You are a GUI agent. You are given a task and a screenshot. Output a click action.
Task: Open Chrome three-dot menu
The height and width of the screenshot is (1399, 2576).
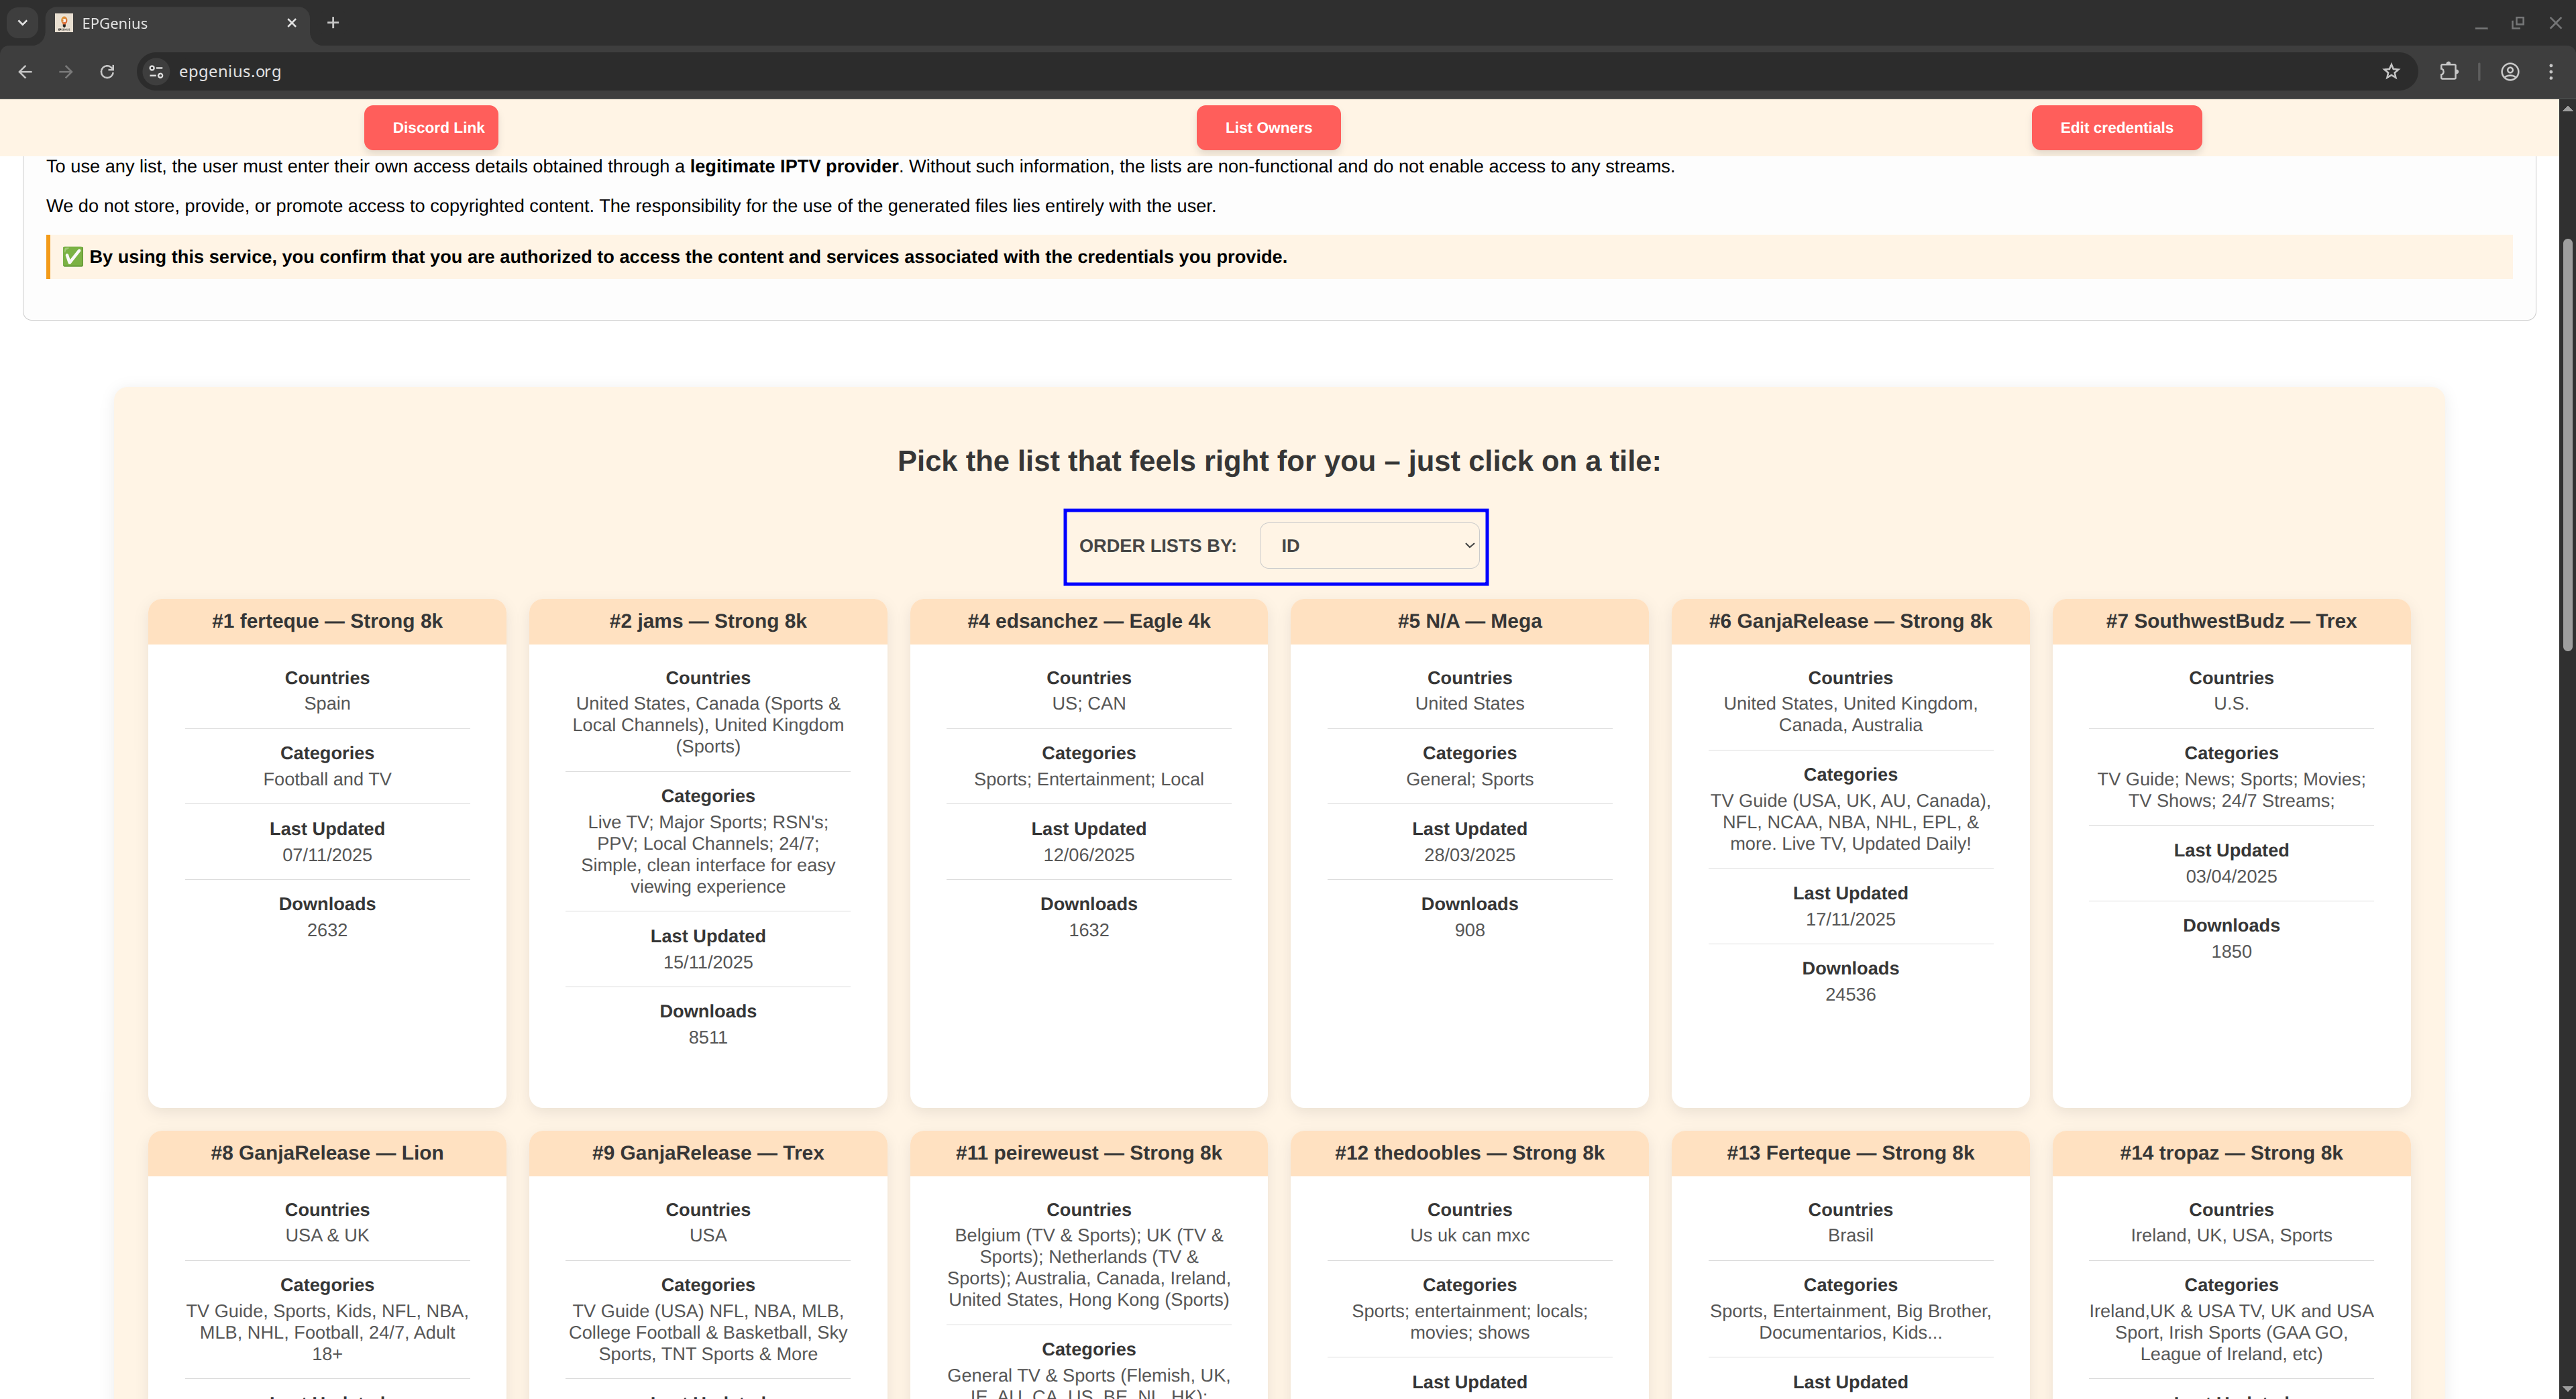pyautogui.click(x=2551, y=71)
